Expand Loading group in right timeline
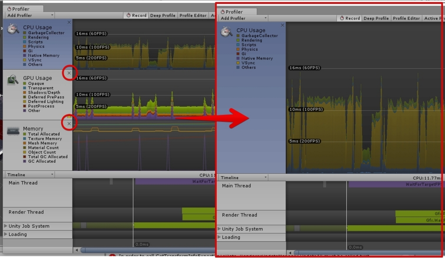The width and height of the screenshot is (445, 259). [x=219, y=237]
